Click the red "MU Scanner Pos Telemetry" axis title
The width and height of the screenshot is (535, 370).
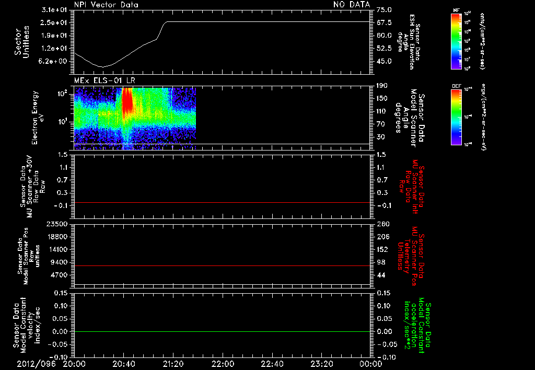pyautogui.click(x=411, y=256)
